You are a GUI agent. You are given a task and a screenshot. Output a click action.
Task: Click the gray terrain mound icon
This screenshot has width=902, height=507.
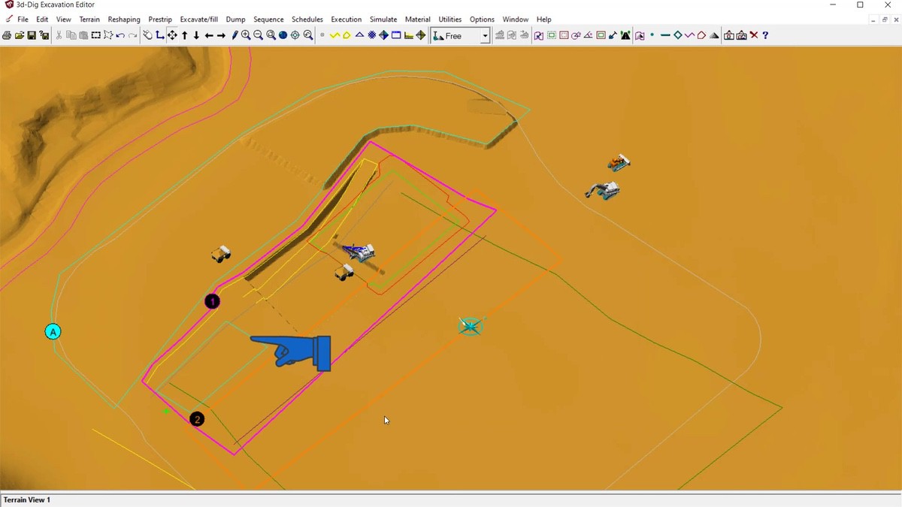pos(714,35)
